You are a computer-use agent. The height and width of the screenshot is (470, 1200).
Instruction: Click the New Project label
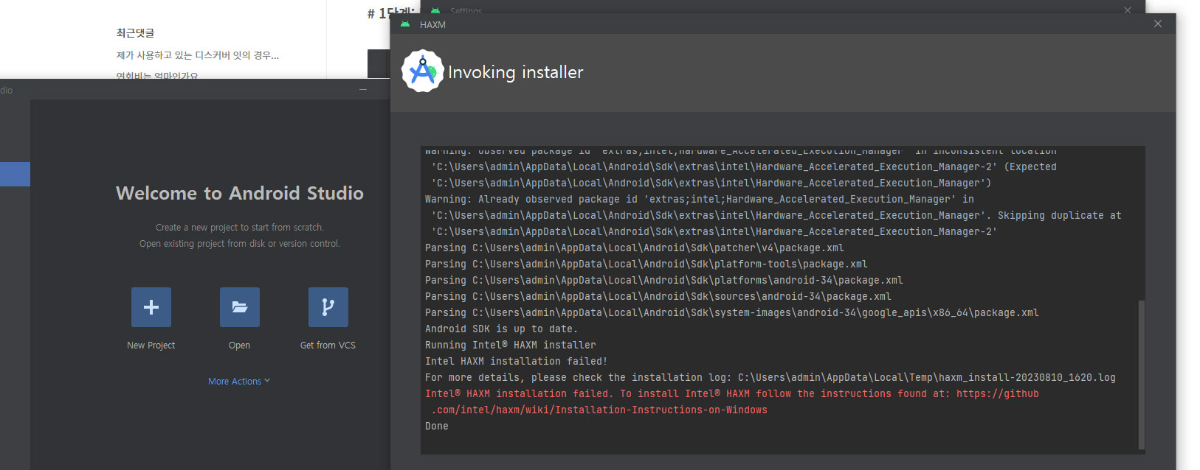pyautogui.click(x=151, y=345)
